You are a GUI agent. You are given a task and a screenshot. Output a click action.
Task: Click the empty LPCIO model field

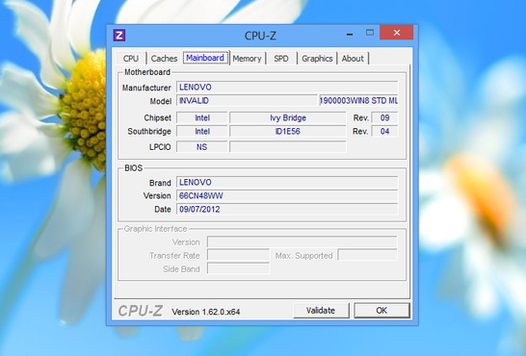(x=287, y=146)
